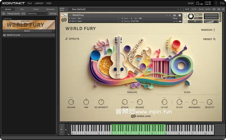Open the Random options menu
The height and width of the screenshot is (140, 226).
(x=214, y=30)
